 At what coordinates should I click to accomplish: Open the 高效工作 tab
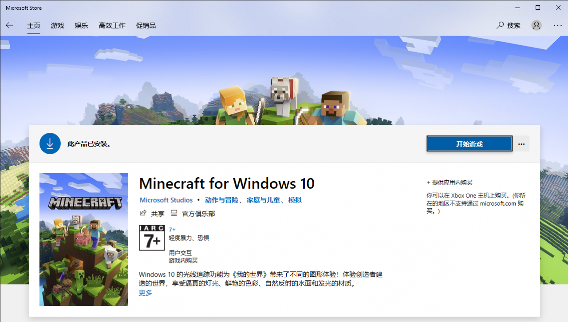pyautogui.click(x=112, y=25)
